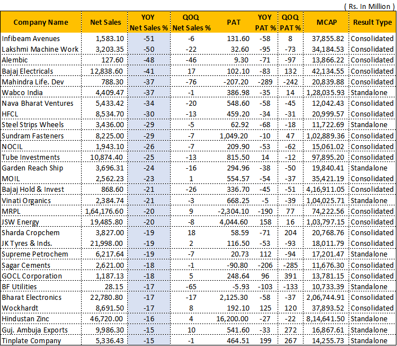
Task: Select MRPL PAT value -2,304.10
Action: tap(234, 211)
